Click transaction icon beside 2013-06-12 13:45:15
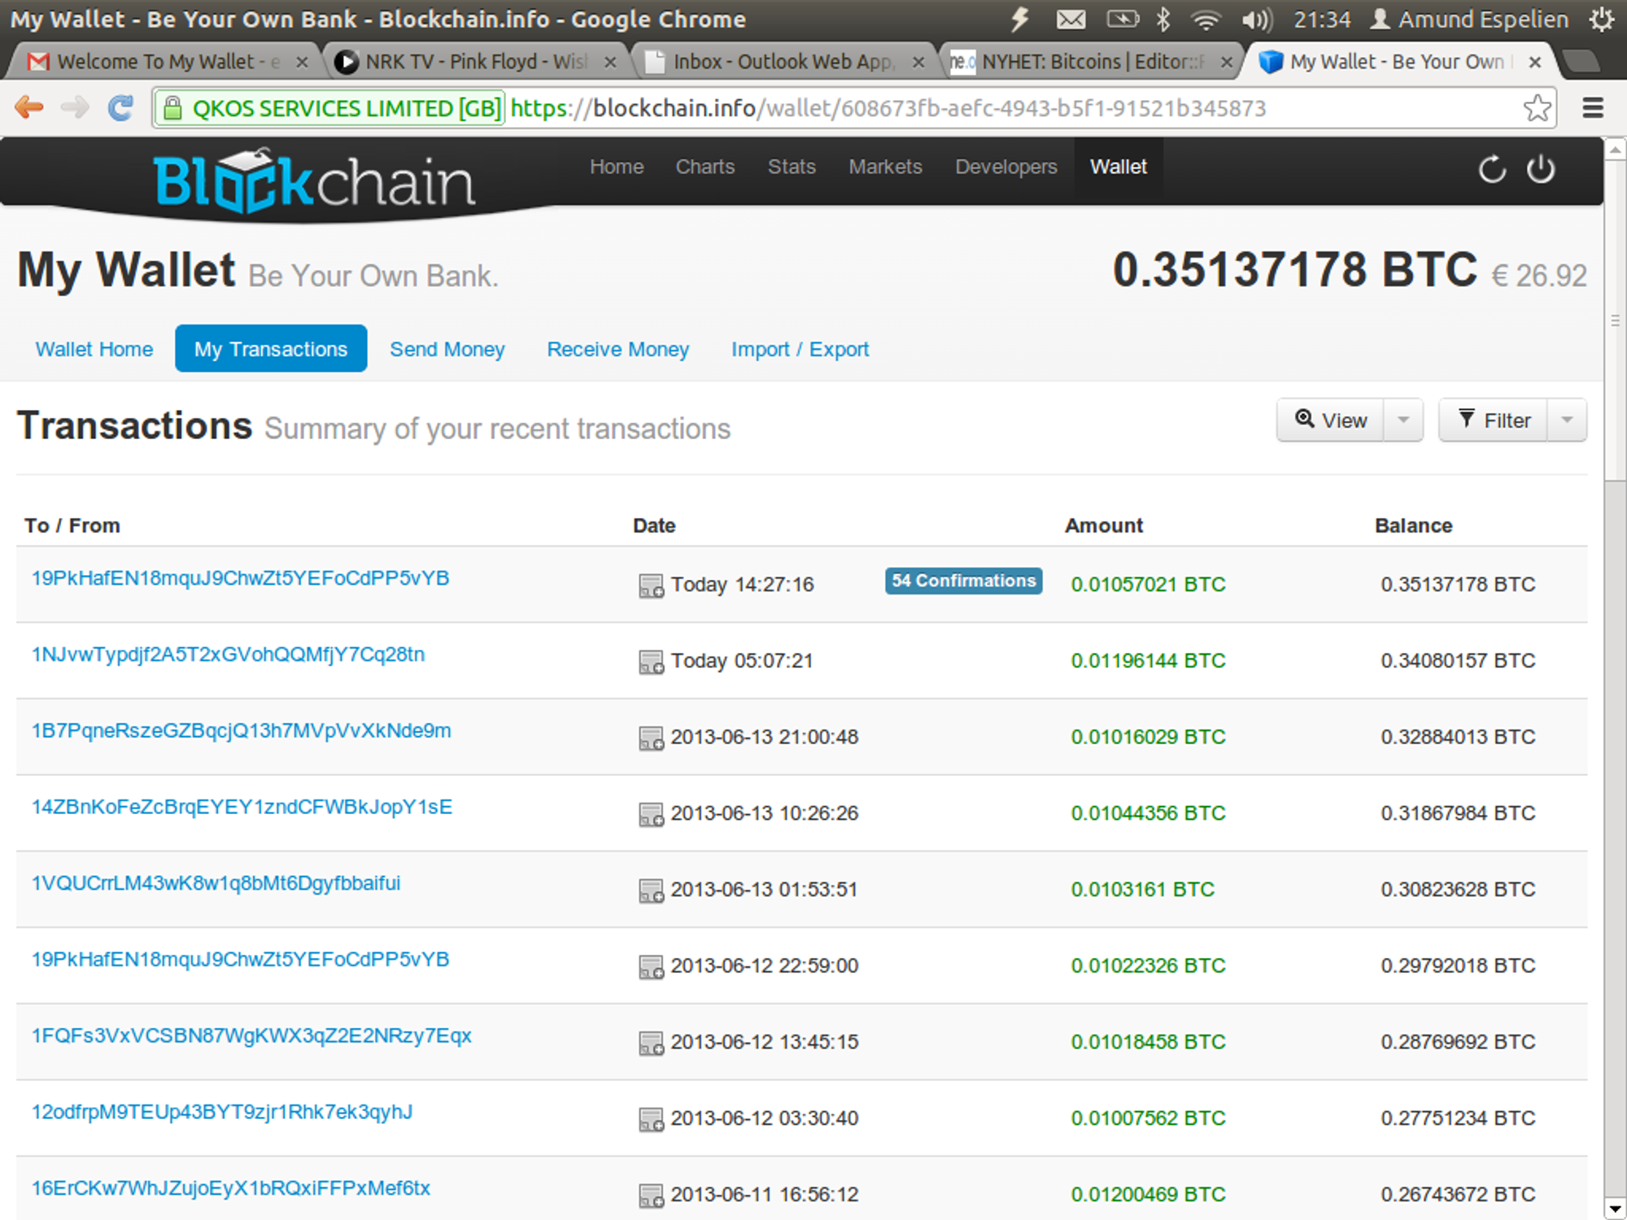 651,1044
